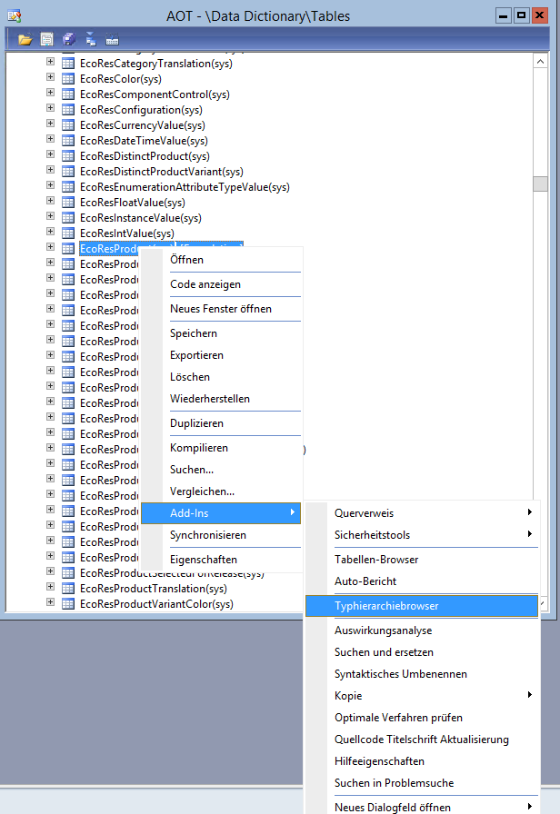Click the vertical scrollbar thumb

coord(540,184)
